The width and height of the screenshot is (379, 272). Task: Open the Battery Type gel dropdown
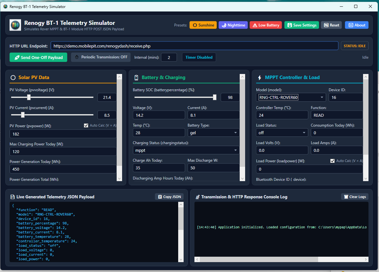coord(214,133)
